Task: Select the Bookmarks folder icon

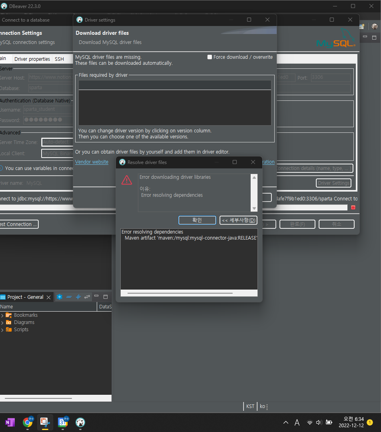Action: tap(9, 315)
